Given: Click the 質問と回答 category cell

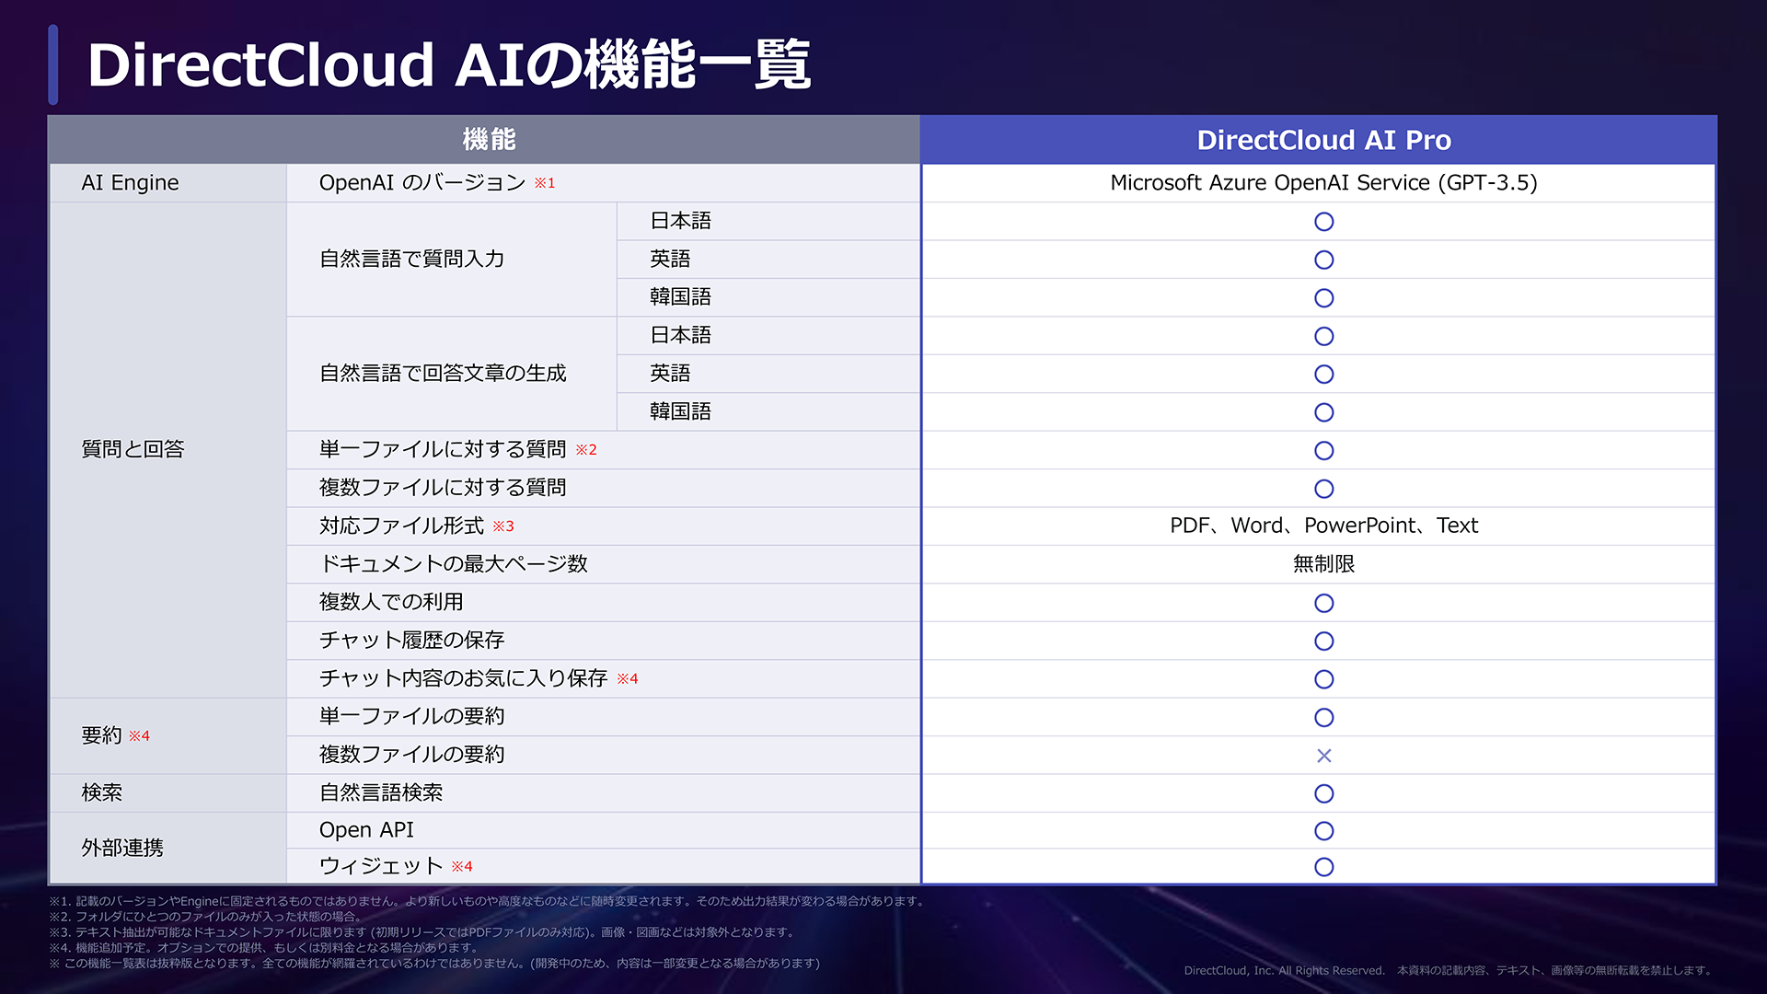Looking at the screenshot, I should pyautogui.click(x=168, y=450).
